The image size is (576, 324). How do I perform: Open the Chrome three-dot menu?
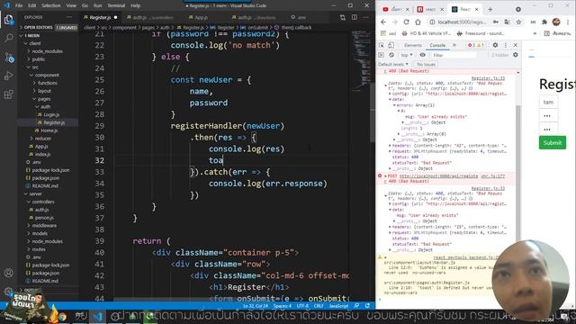tap(568, 22)
